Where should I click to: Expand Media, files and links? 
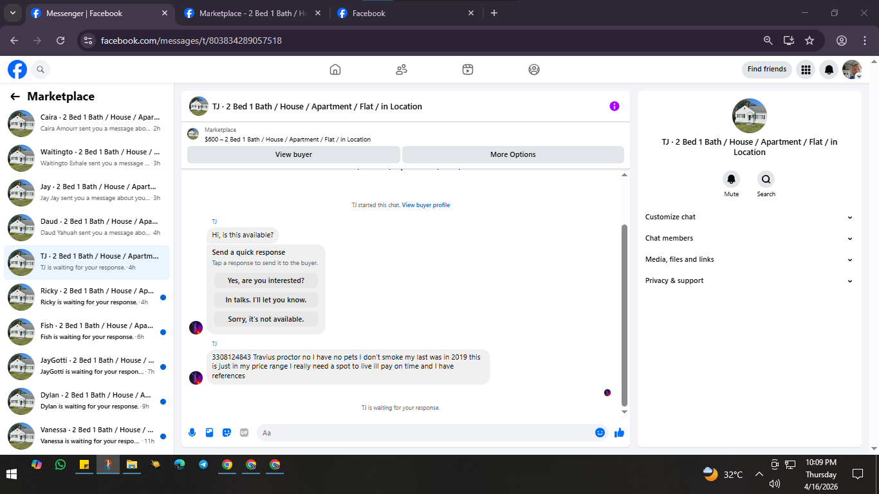coord(749,260)
